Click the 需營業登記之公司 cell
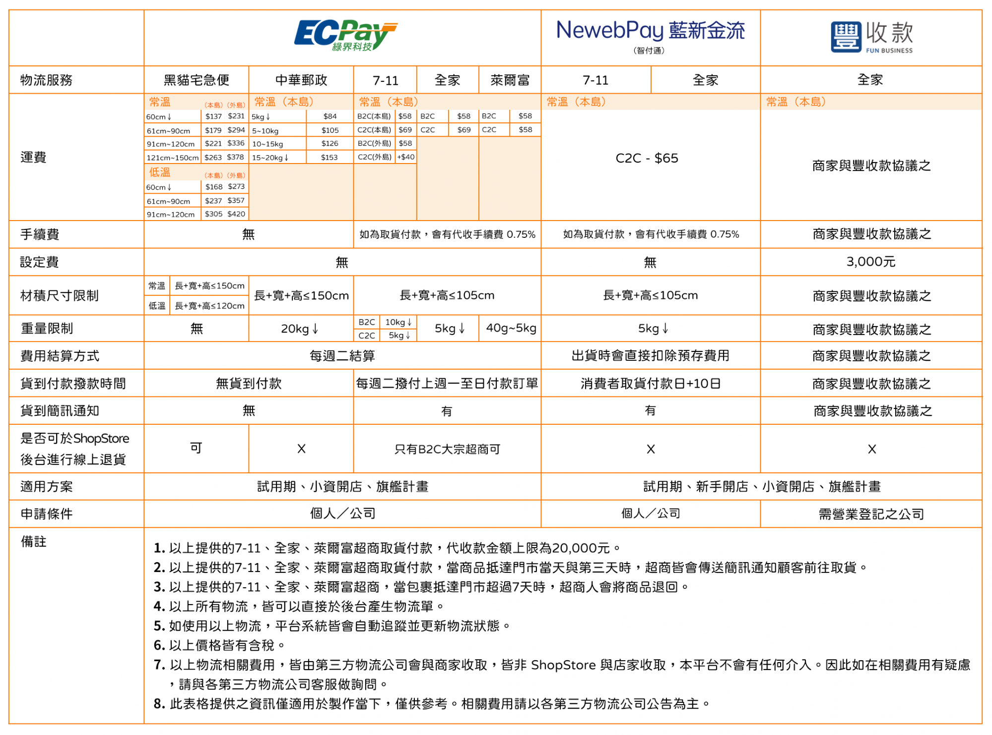This screenshot has height=735, width=992. [x=871, y=514]
